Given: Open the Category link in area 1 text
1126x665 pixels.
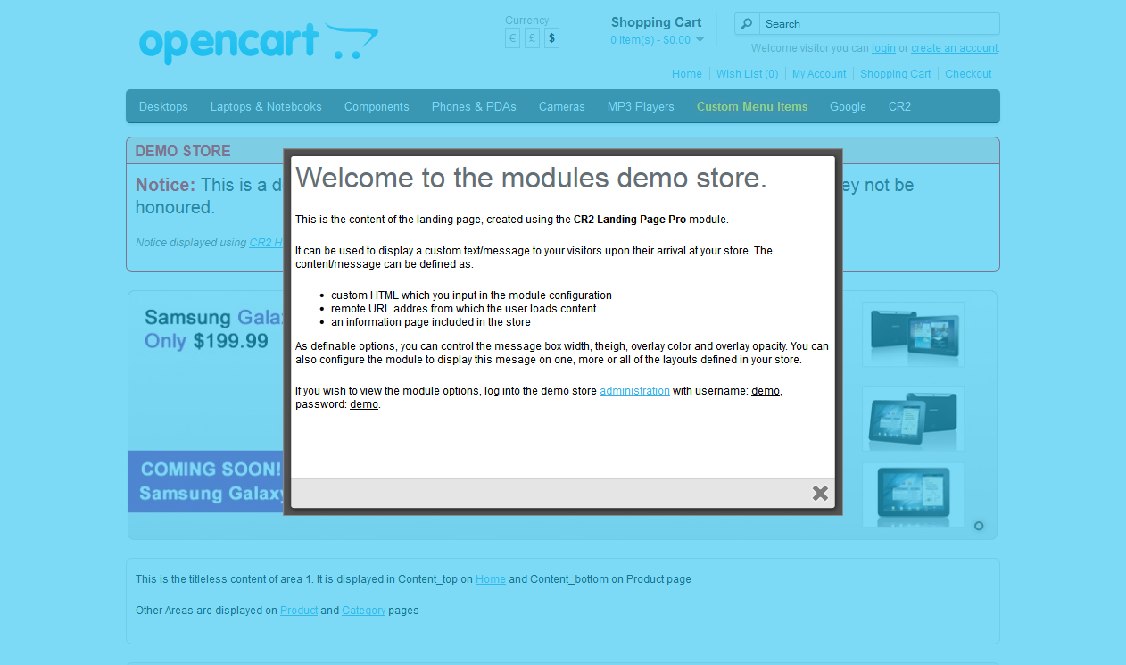Looking at the screenshot, I should (x=364, y=611).
